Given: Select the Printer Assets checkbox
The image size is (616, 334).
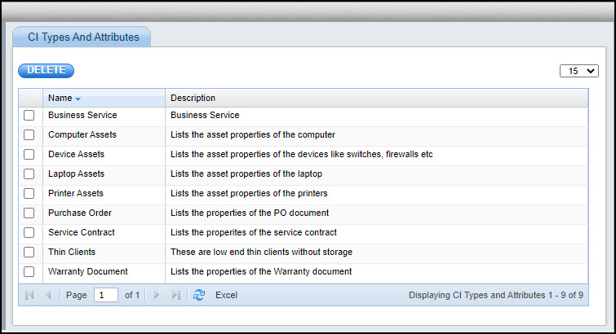Looking at the screenshot, I should click(x=29, y=194).
